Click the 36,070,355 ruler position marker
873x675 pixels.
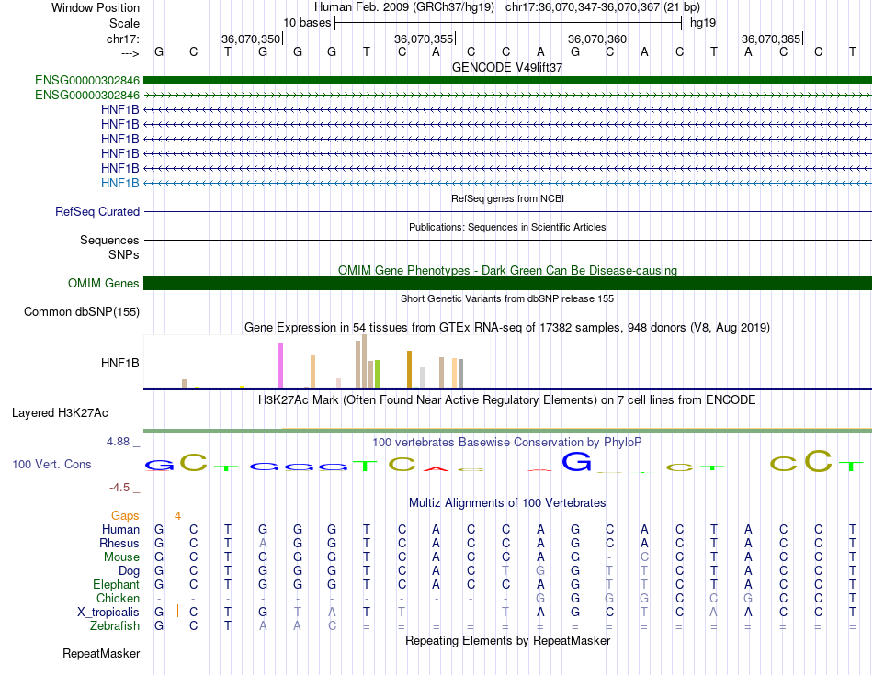(424, 39)
